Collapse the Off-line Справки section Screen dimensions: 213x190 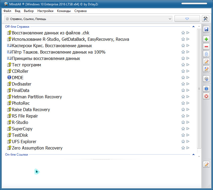[193, 27]
